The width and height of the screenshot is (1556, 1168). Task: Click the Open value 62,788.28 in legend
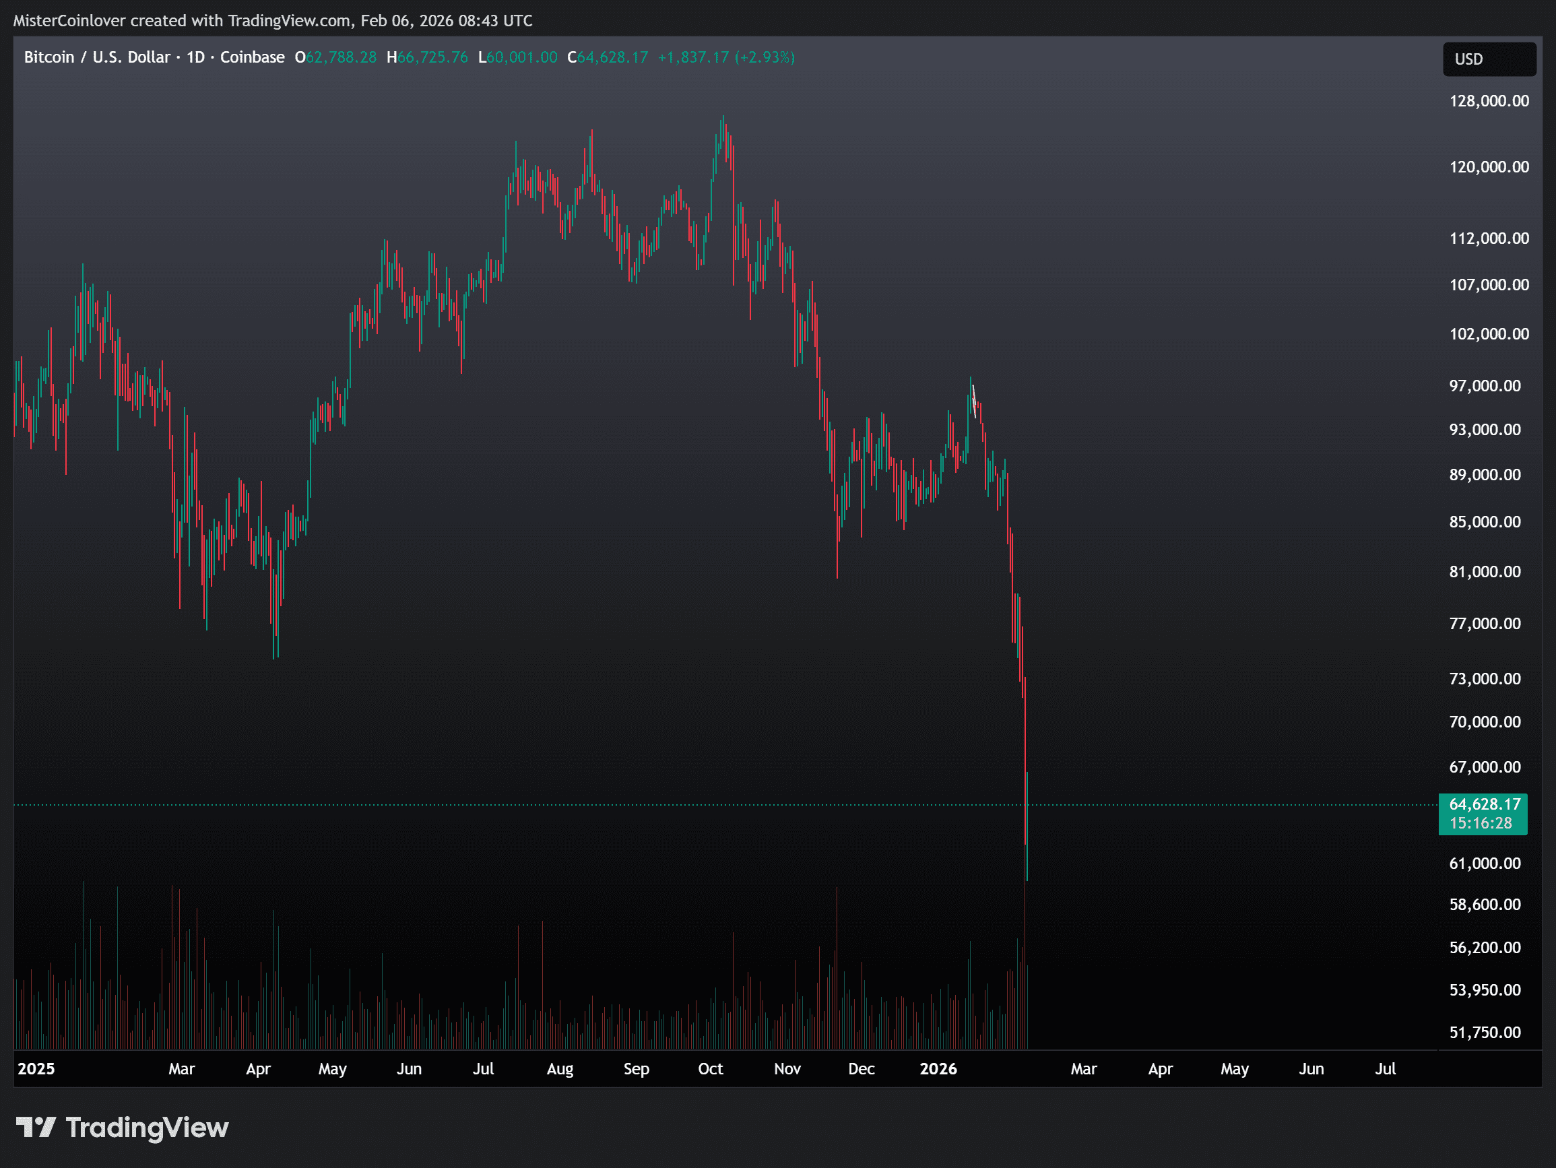(x=341, y=57)
